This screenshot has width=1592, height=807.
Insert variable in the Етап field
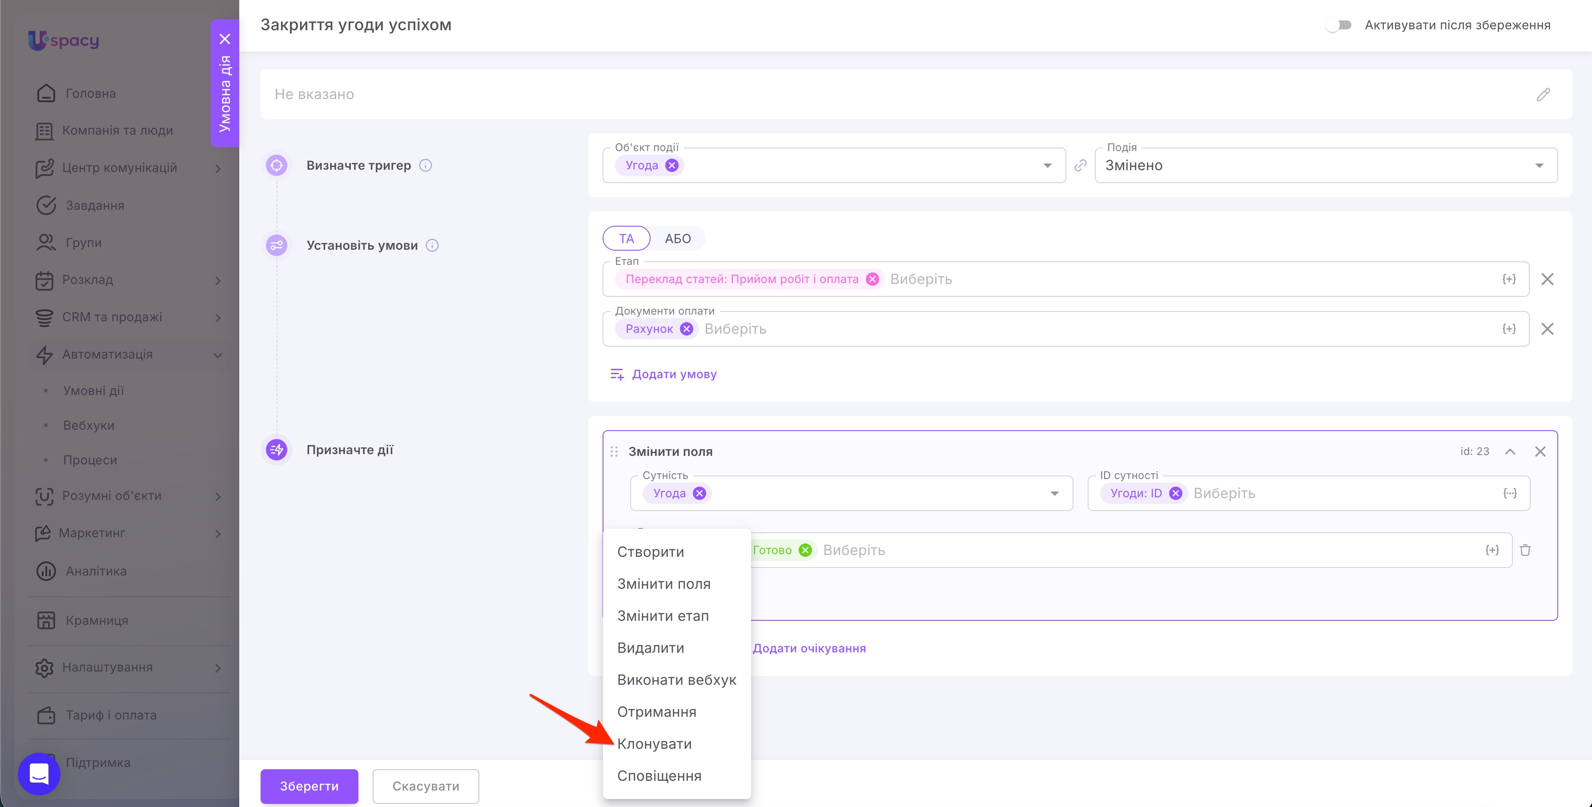(x=1508, y=279)
